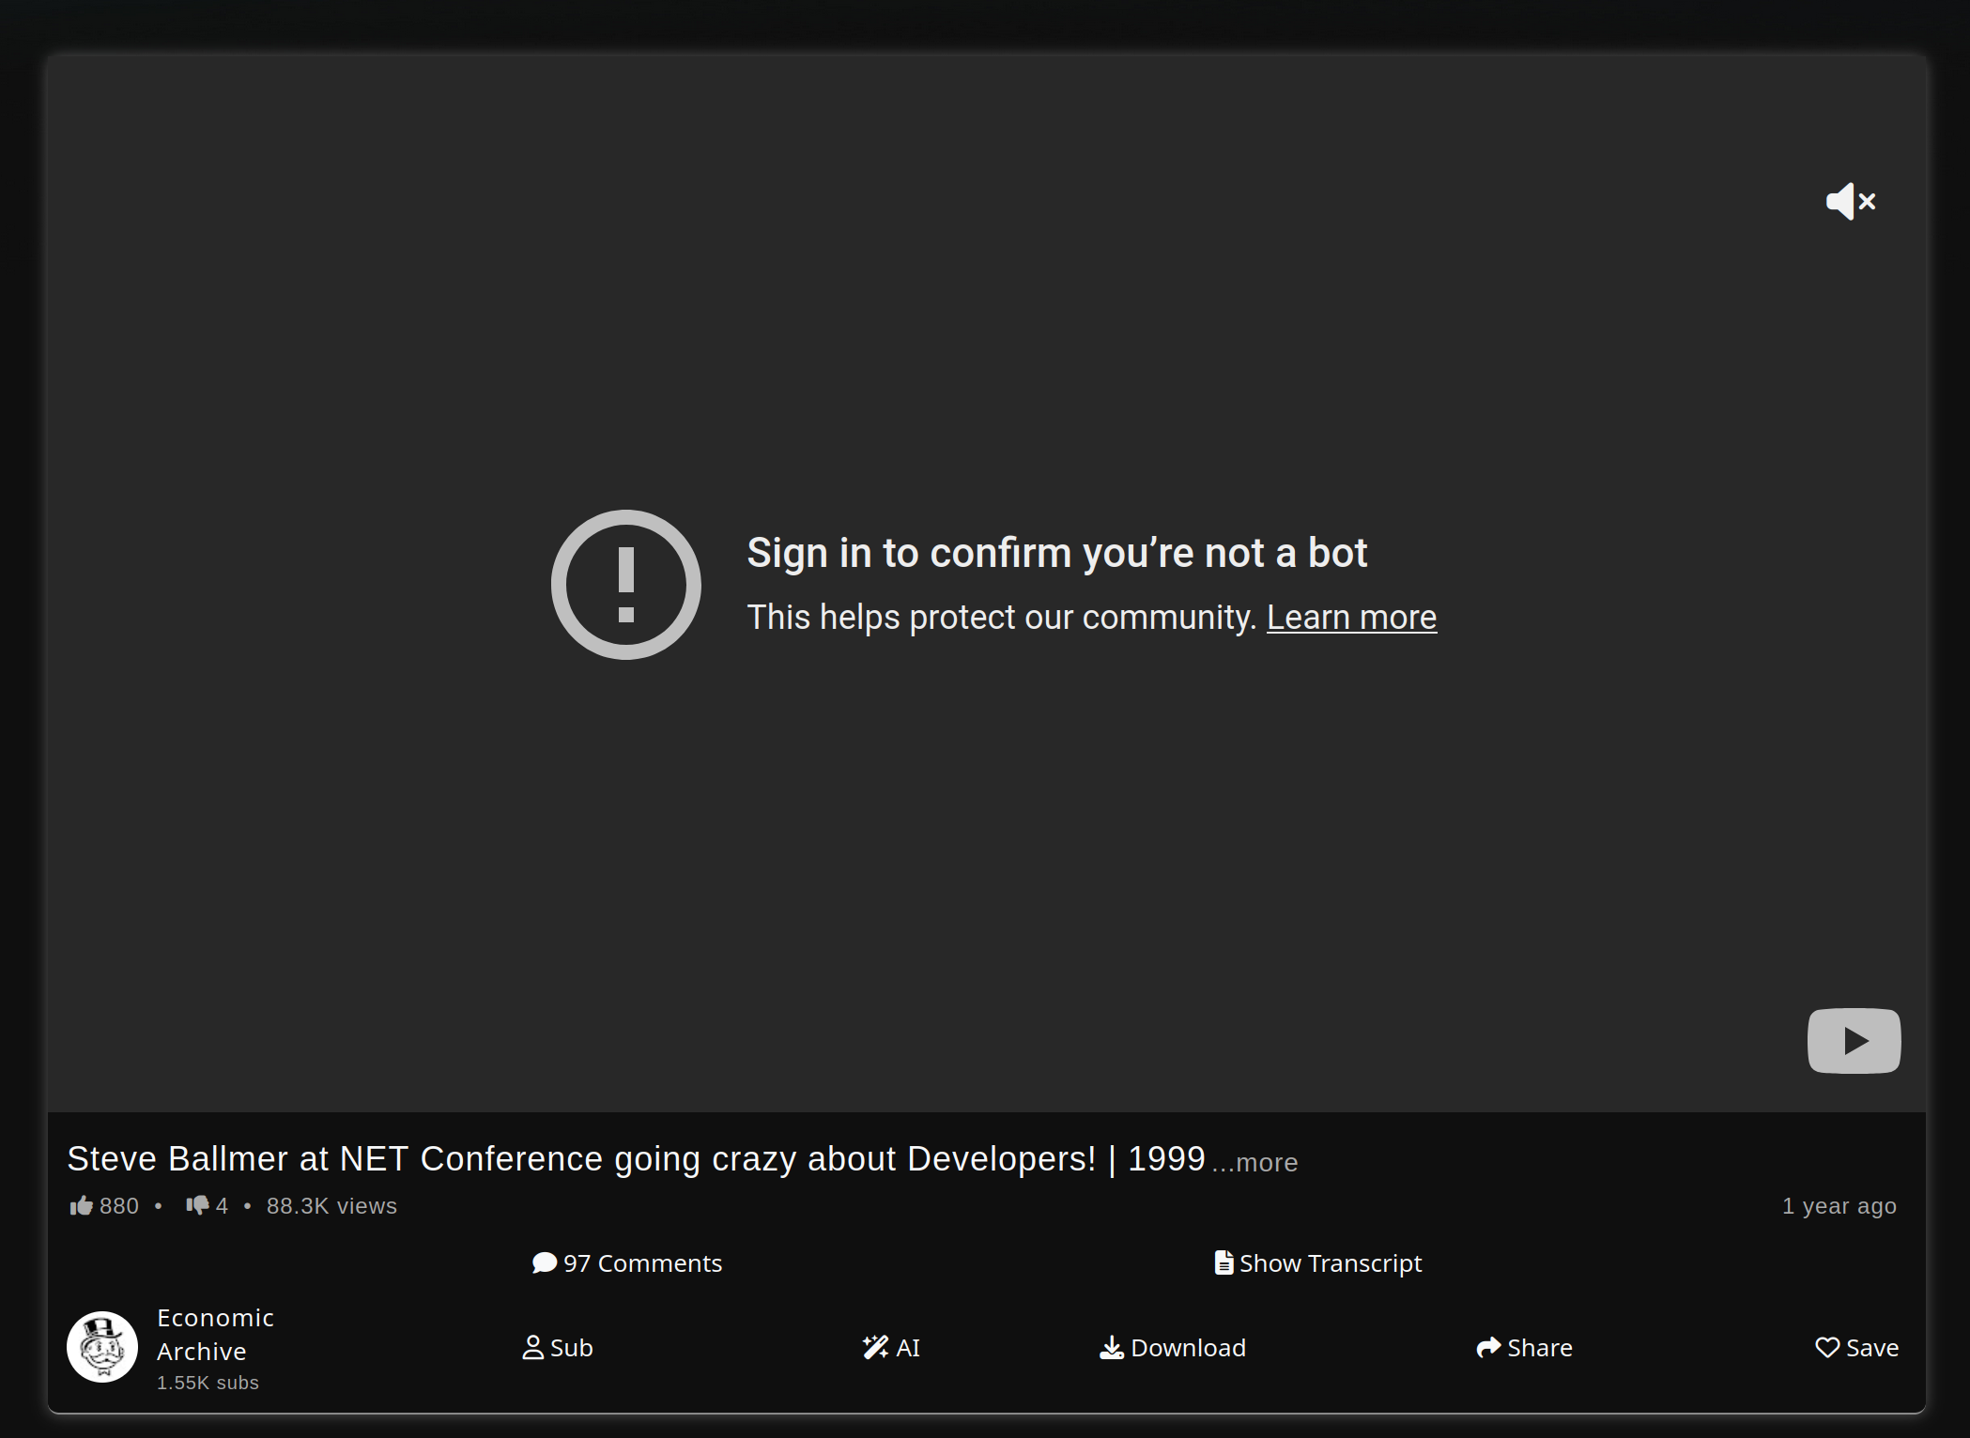Show Transcript of the video
1970x1438 pixels.
[1318, 1263]
